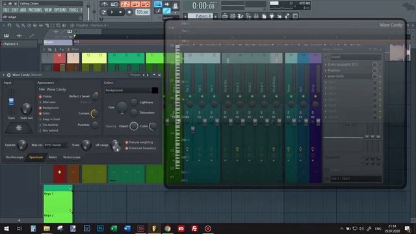
Task: Select the playlist Draw pencil tool
Action: (18, 25)
